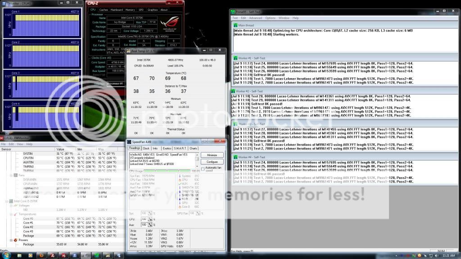
Task: Enable Automatic fan speed checkbox in SpeedFan
Action: click(203, 169)
